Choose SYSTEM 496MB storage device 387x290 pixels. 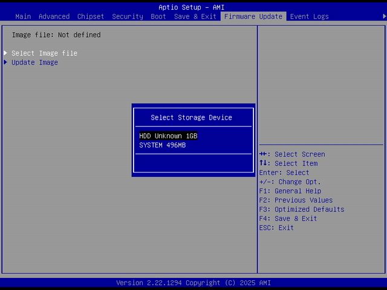pyautogui.click(x=163, y=145)
